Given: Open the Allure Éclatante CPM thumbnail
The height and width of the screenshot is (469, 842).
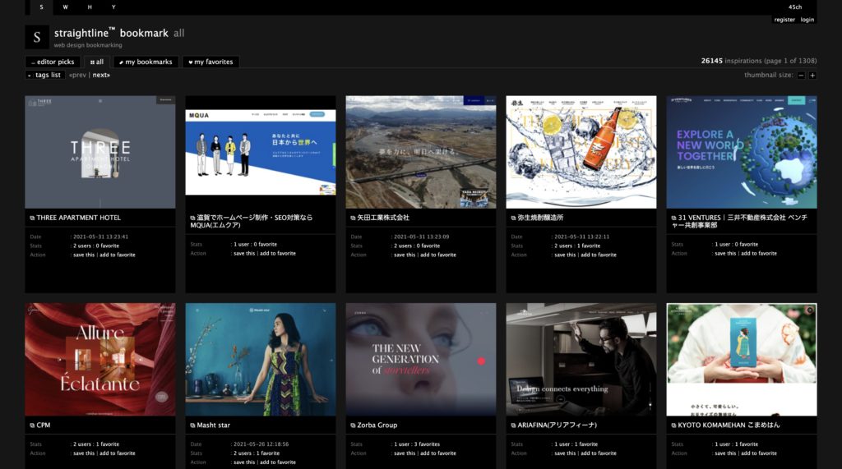Looking at the screenshot, I should pos(99,360).
